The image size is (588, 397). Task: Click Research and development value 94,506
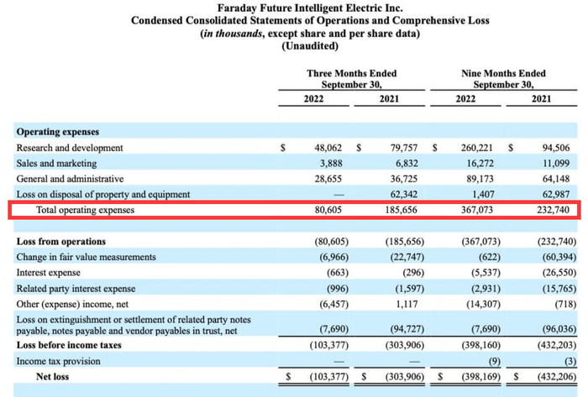(x=556, y=148)
